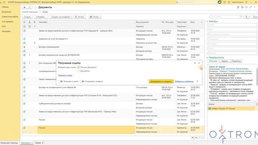Image resolution: width=258 pixels, height=145 pixels.
Task: Open Печать dropdown
Action: pos(95,17)
